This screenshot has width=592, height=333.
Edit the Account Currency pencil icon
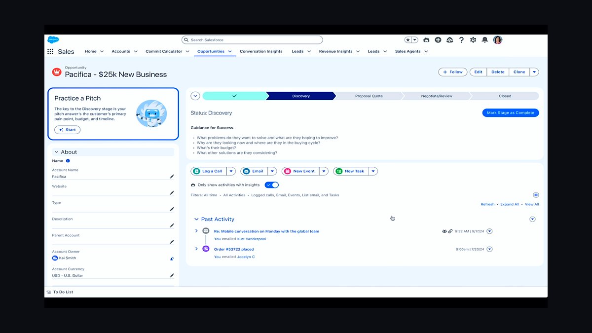(172, 275)
